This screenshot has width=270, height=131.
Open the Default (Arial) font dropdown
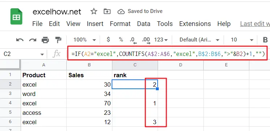199,40
